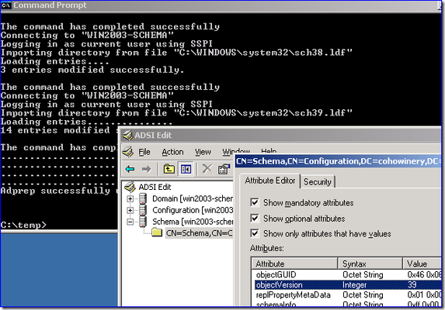
Task: Click the Back arrow in ADSI Edit toolbar
Action: [130, 169]
